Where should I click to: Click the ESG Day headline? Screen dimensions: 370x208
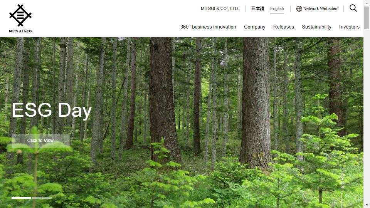click(52, 110)
